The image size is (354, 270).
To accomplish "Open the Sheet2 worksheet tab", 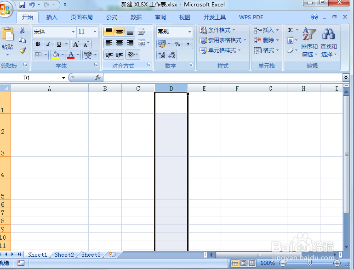I will 64,255.
